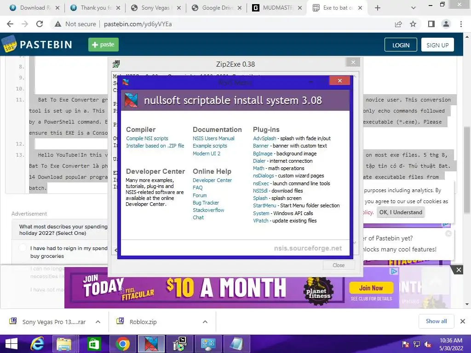Open a new Chrome tab

pos(378,8)
